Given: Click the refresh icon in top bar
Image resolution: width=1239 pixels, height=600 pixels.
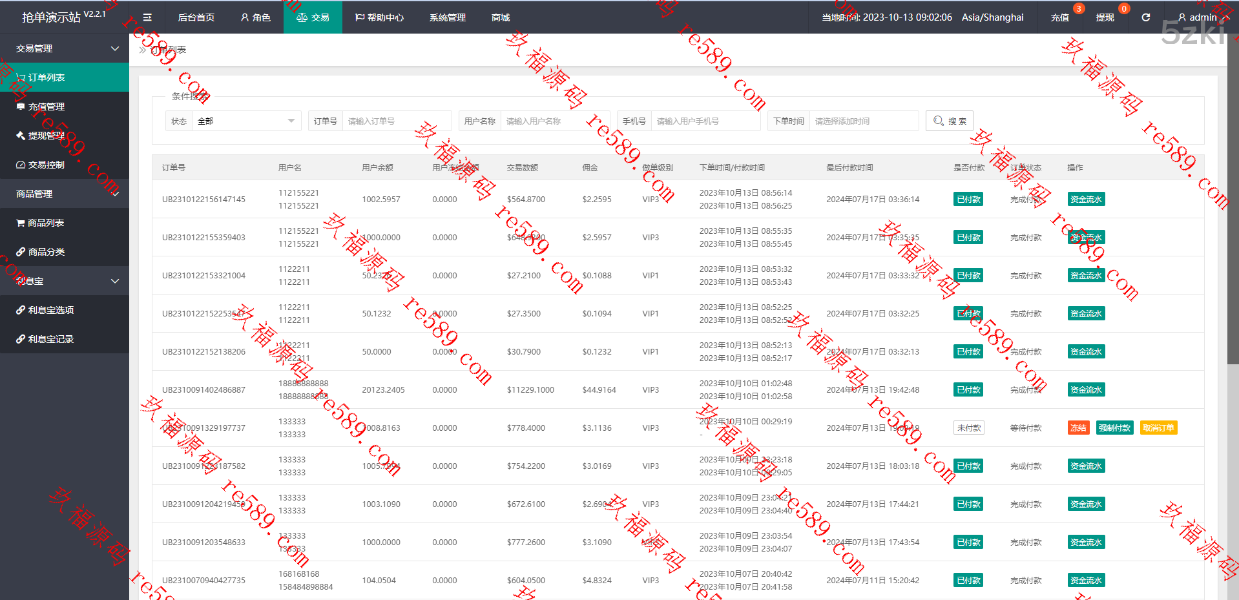Looking at the screenshot, I should point(1145,17).
